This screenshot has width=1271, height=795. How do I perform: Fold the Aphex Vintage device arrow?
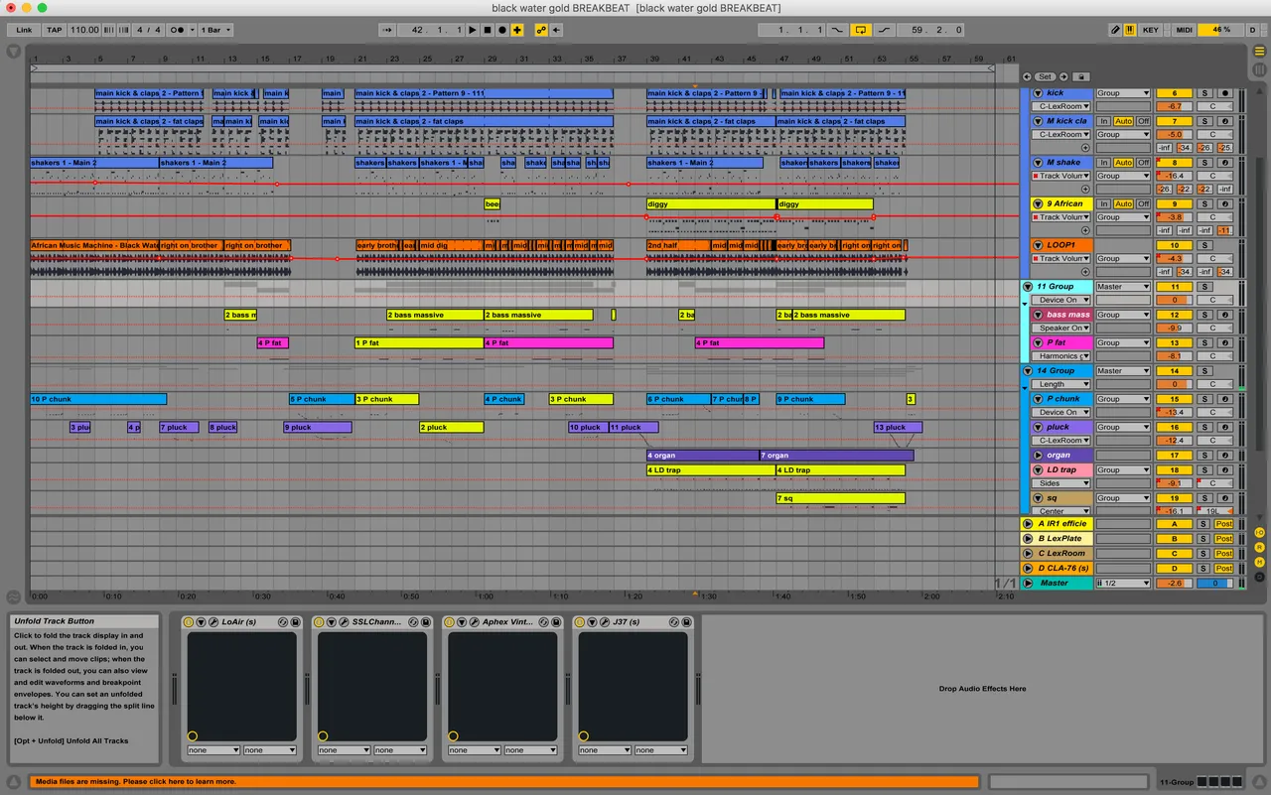(461, 622)
